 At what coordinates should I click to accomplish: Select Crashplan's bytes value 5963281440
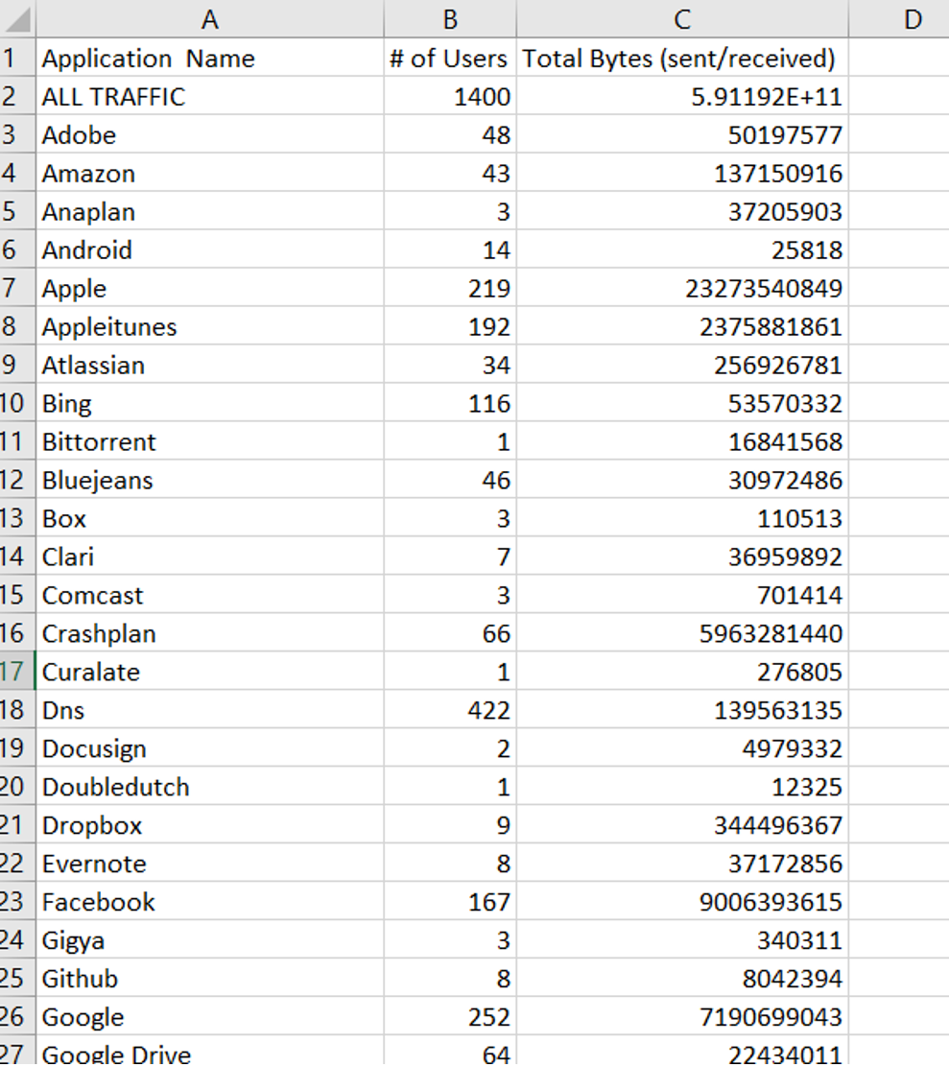pyautogui.click(x=682, y=633)
